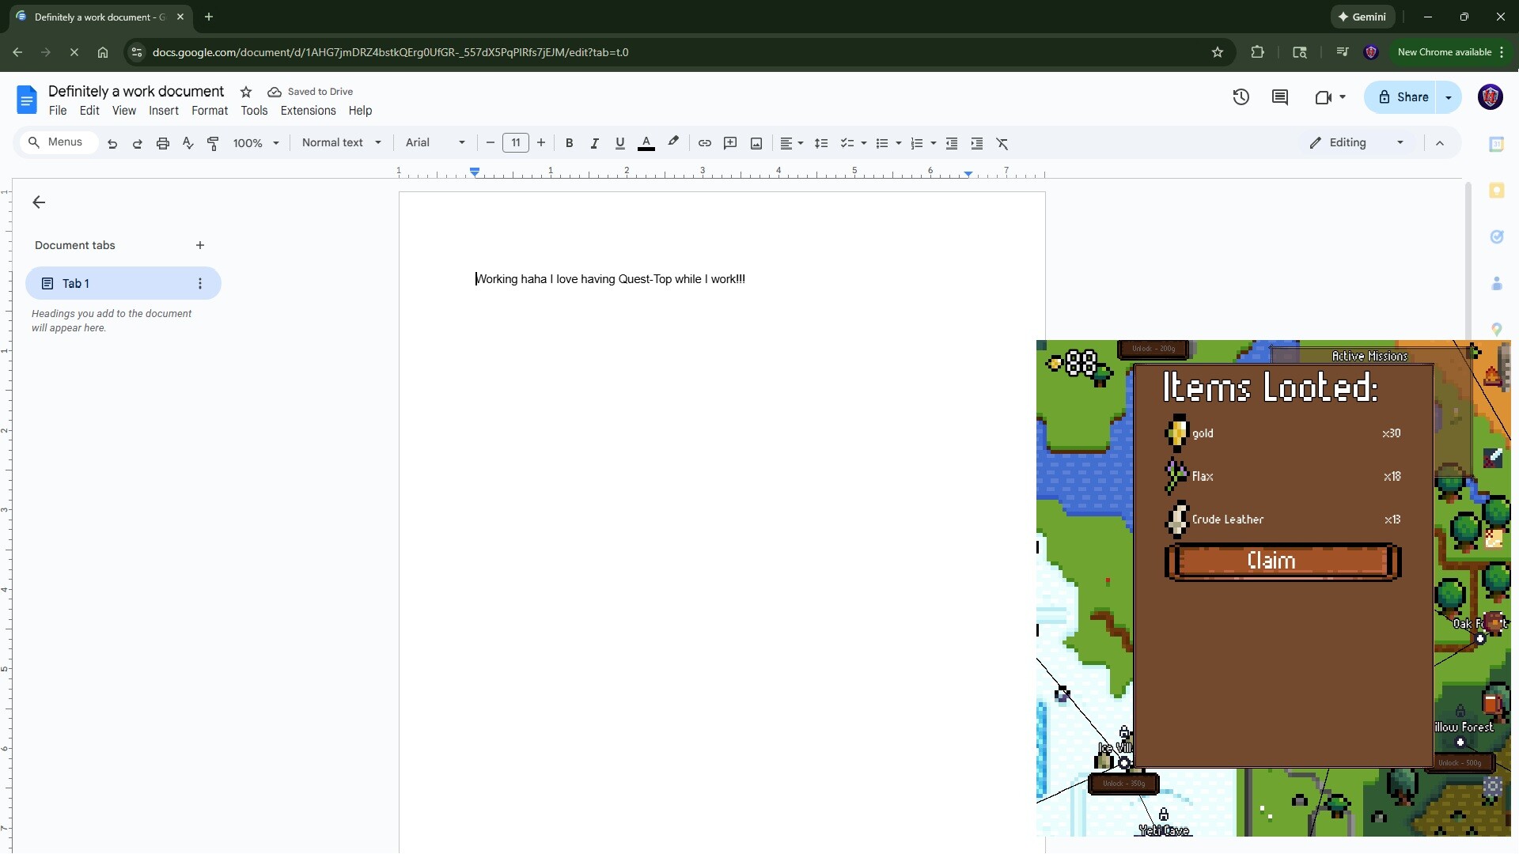The height and width of the screenshot is (854, 1519).
Task: Toggle bold formatting
Action: (570, 143)
